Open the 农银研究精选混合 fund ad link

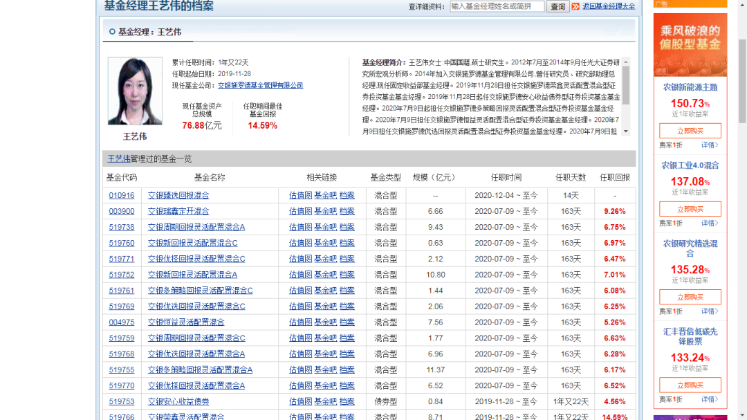(690, 248)
